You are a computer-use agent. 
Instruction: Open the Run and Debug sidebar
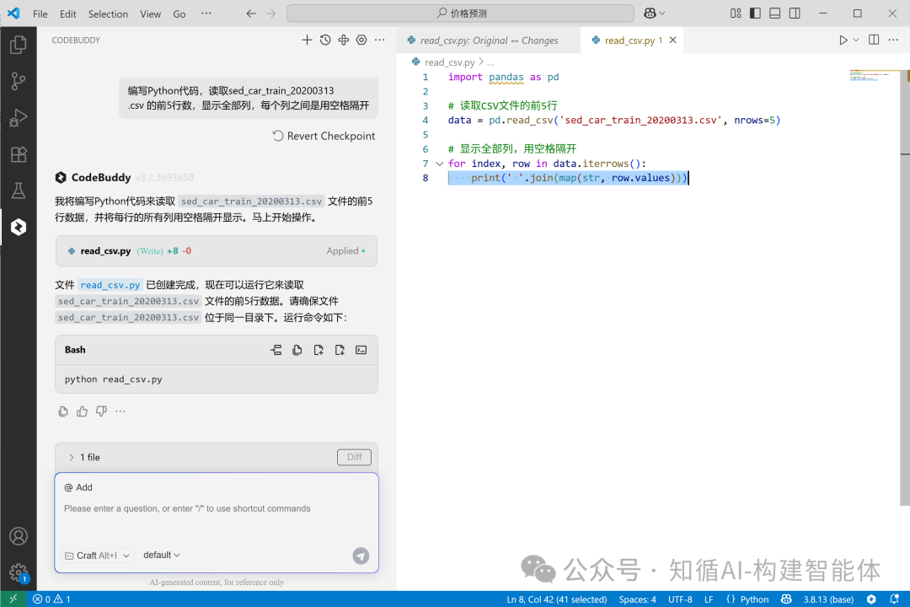click(x=19, y=117)
